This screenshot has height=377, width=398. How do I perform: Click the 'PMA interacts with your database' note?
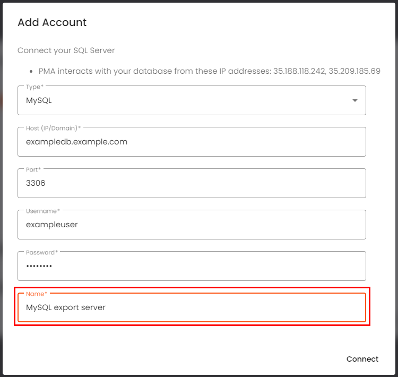click(154, 71)
